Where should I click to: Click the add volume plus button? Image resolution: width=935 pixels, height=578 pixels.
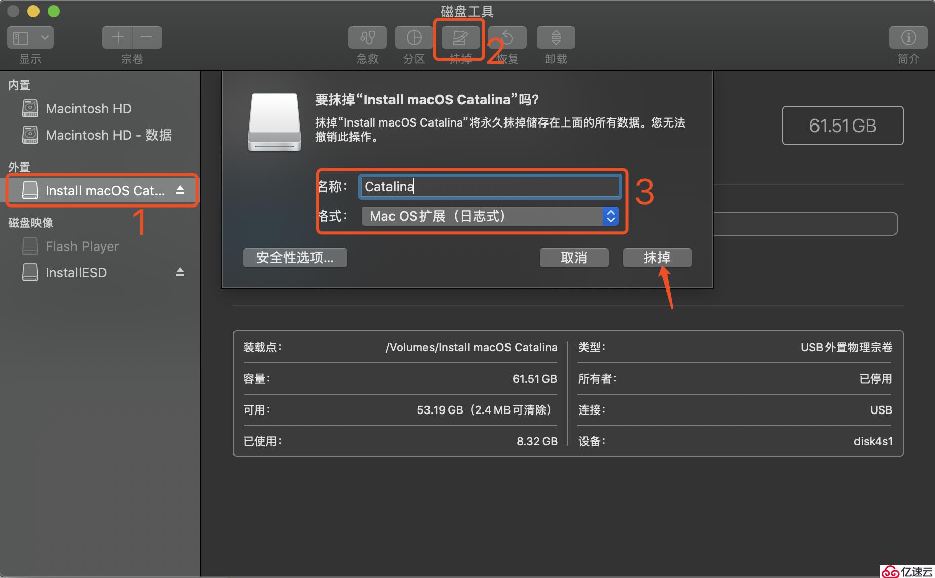tap(118, 37)
